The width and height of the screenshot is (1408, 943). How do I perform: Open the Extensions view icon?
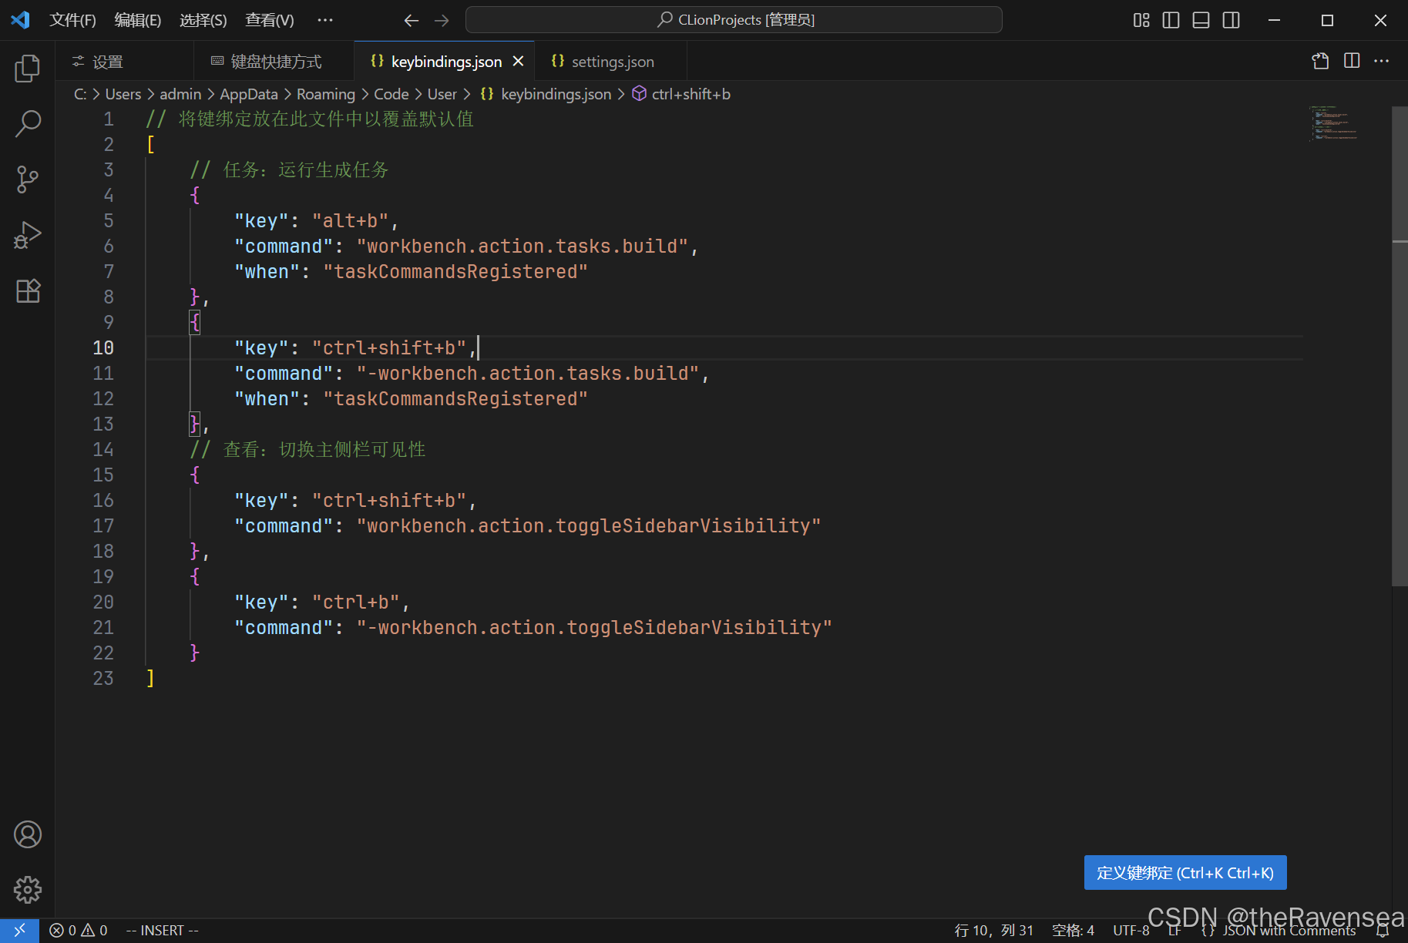pos(28,290)
